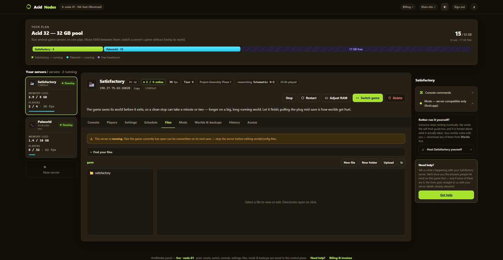
Task: Click the 23.6h played pill
Action: pyautogui.click(x=288, y=82)
